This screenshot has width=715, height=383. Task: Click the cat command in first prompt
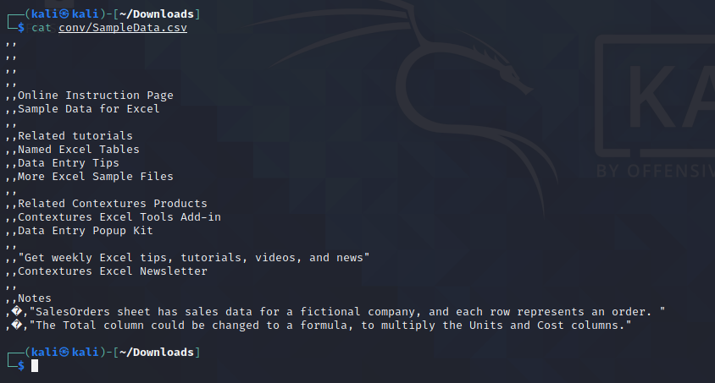click(41, 28)
